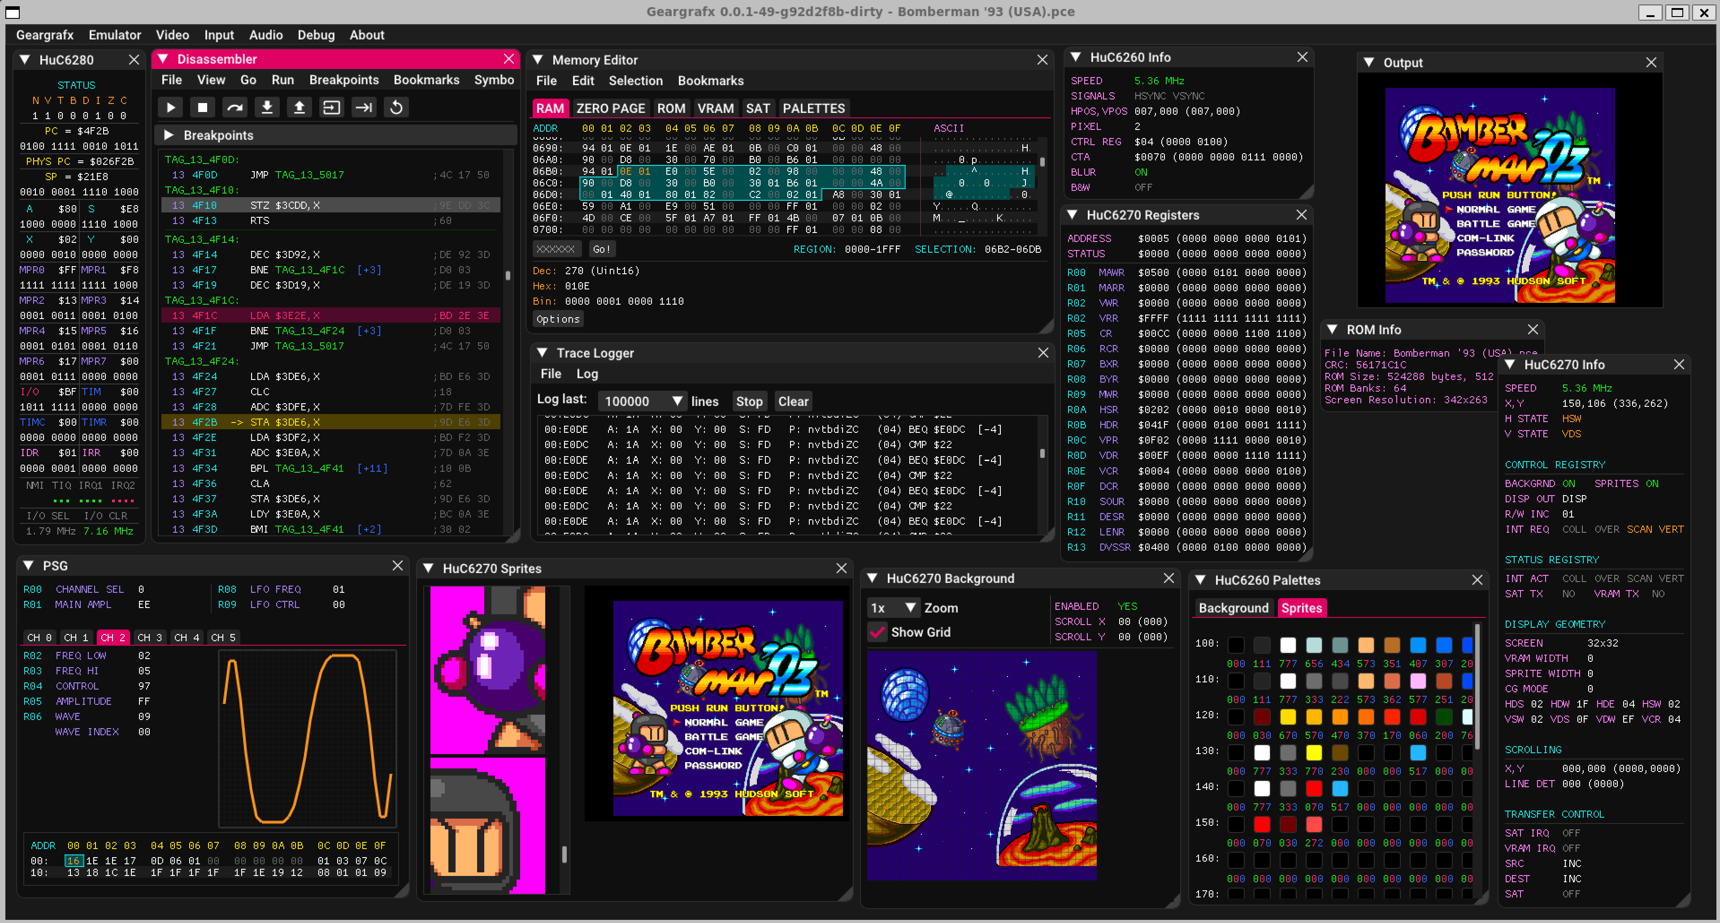Screen dimensions: 1720x923
Task: Close the HuC6270 Info panel
Action: (1679, 364)
